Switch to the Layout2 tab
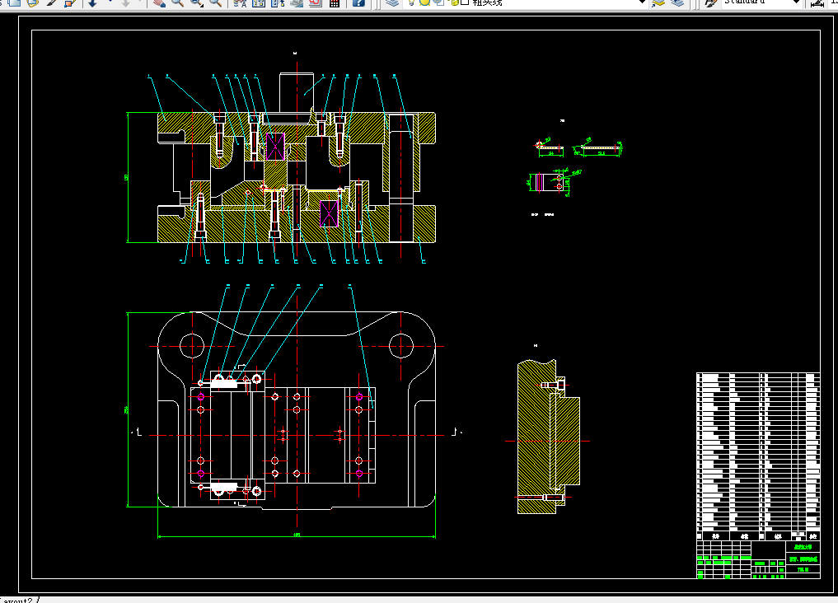Viewport: 838px width, 603px height. (x=16, y=600)
